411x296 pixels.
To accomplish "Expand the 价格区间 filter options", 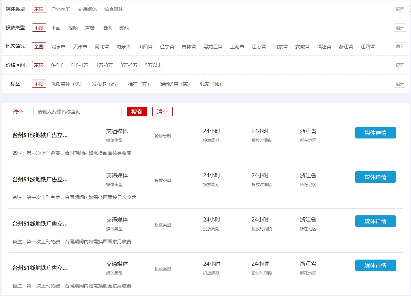I will coord(400,65).
